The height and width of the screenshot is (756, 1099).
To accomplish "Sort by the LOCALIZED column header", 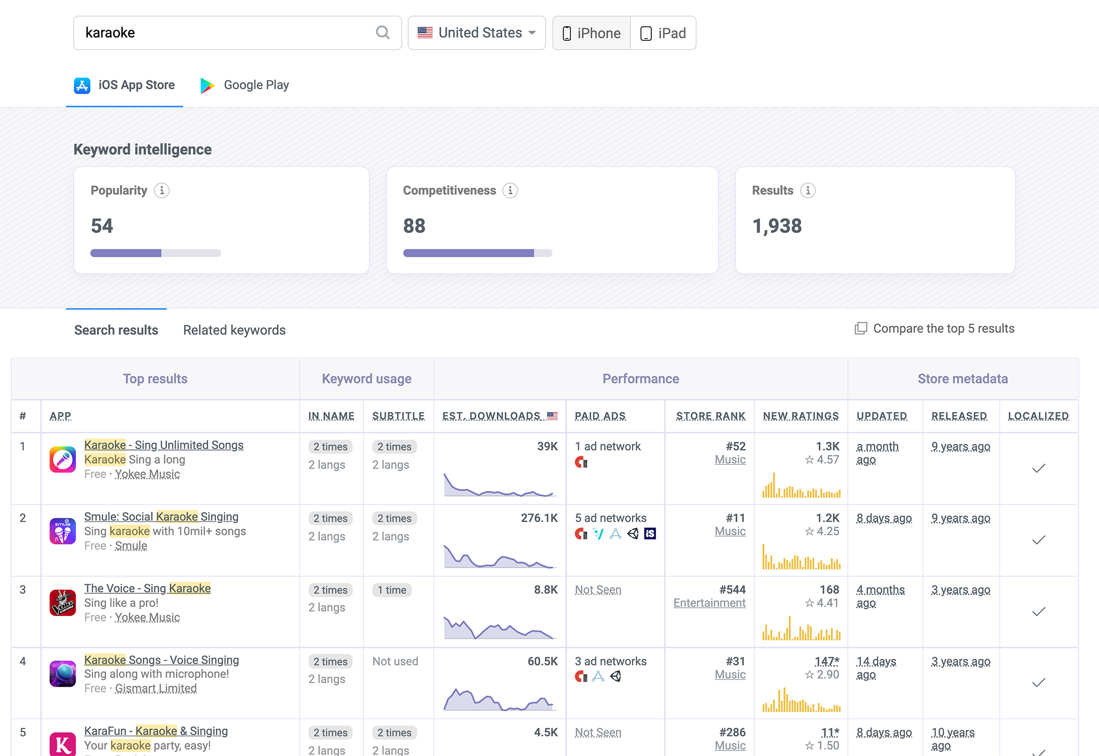I will point(1038,416).
